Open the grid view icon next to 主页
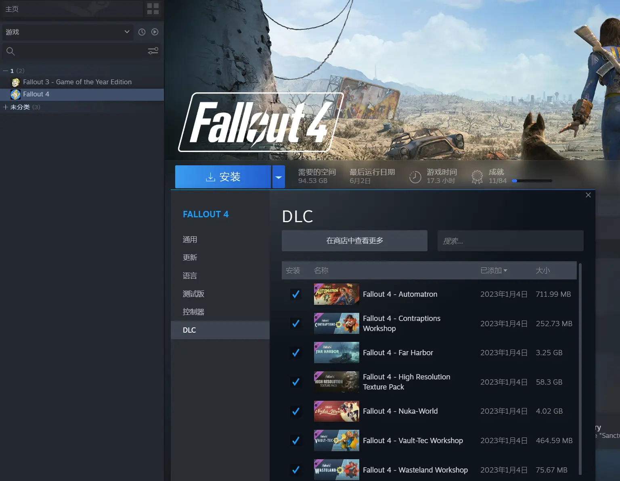620x481 pixels. point(153,9)
